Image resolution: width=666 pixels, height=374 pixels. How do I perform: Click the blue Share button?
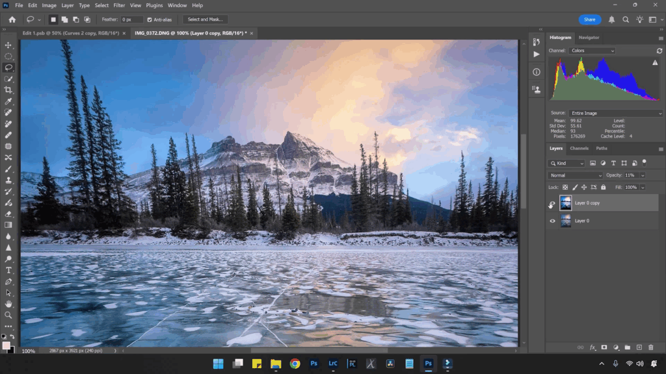point(589,19)
